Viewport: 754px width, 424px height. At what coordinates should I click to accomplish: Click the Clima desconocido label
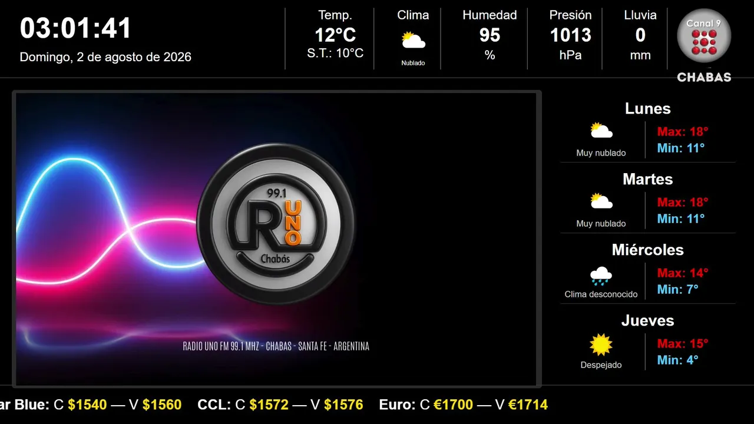point(601,294)
